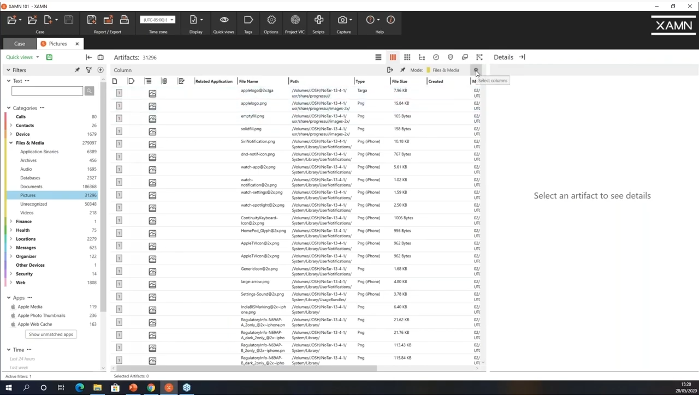Click Show unmatched apps button

click(x=51, y=334)
